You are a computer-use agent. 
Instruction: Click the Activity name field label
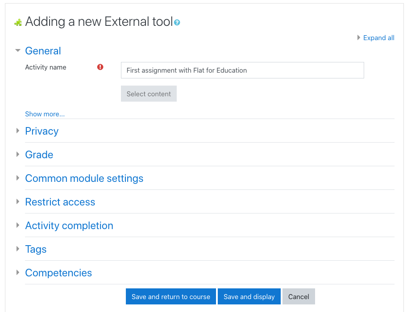[x=46, y=67]
